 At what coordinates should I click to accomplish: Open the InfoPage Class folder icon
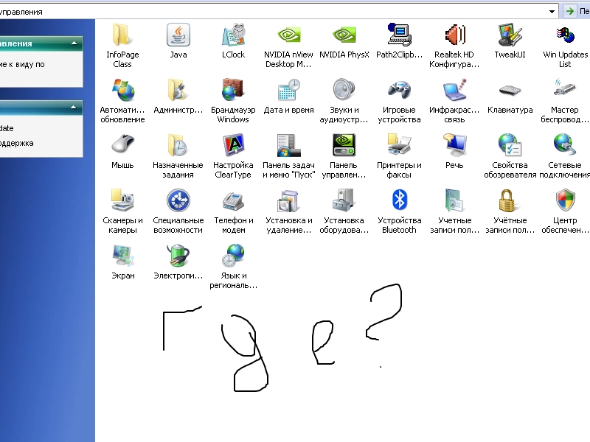(x=122, y=35)
